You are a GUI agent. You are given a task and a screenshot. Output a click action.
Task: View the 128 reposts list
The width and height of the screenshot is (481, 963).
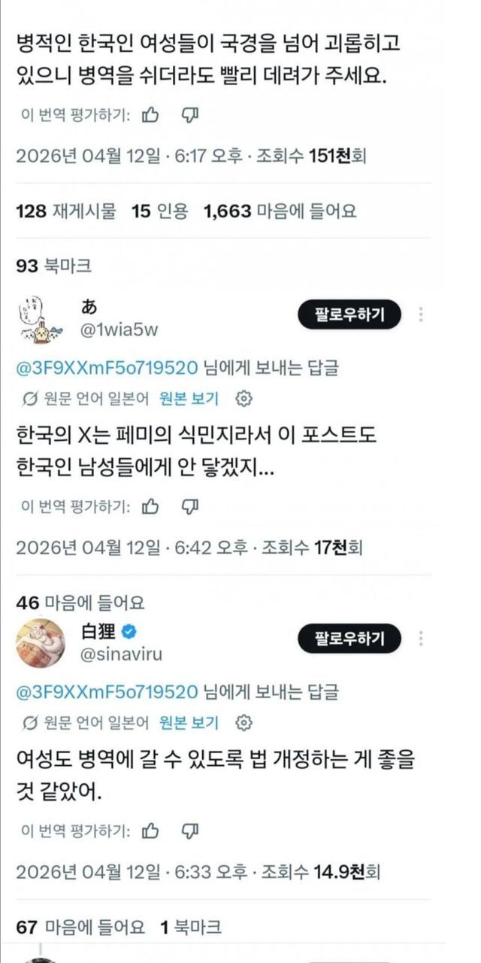66,211
